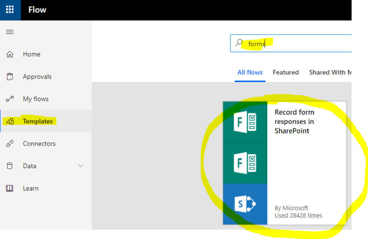Viewport: 368px width, 239px height.
Task: Click the Data cylinder icon
Action: click(10, 166)
